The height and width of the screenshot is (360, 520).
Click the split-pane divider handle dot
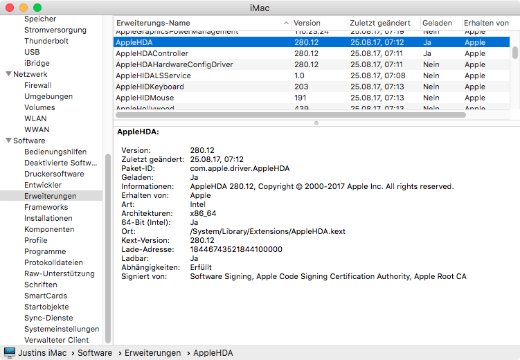click(316, 123)
